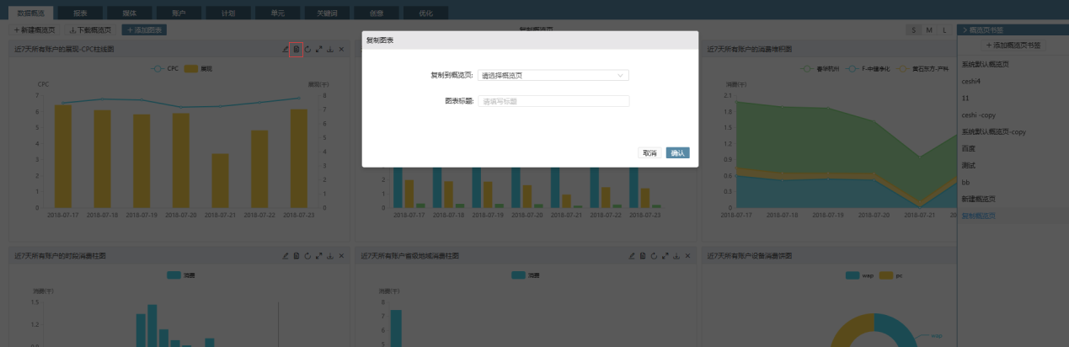The height and width of the screenshot is (347, 1069).
Task: Open the 报表 tab
Action: coord(79,13)
